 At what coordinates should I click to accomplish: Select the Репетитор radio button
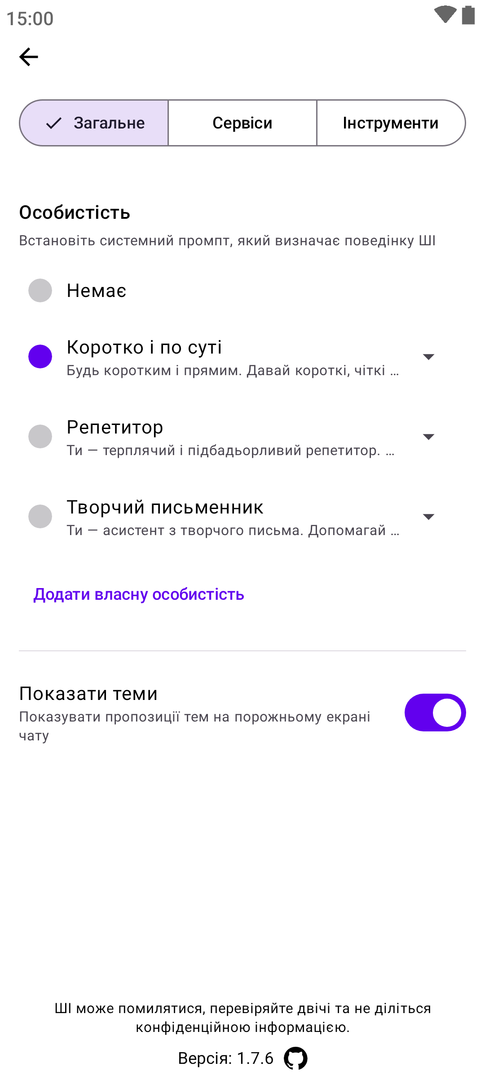pyautogui.click(x=40, y=436)
